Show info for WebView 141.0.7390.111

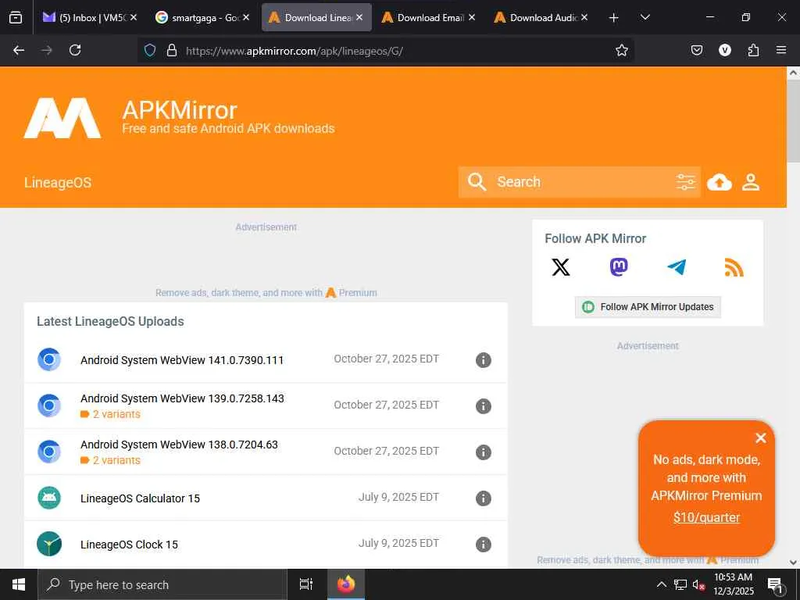click(x=483, y=360)
